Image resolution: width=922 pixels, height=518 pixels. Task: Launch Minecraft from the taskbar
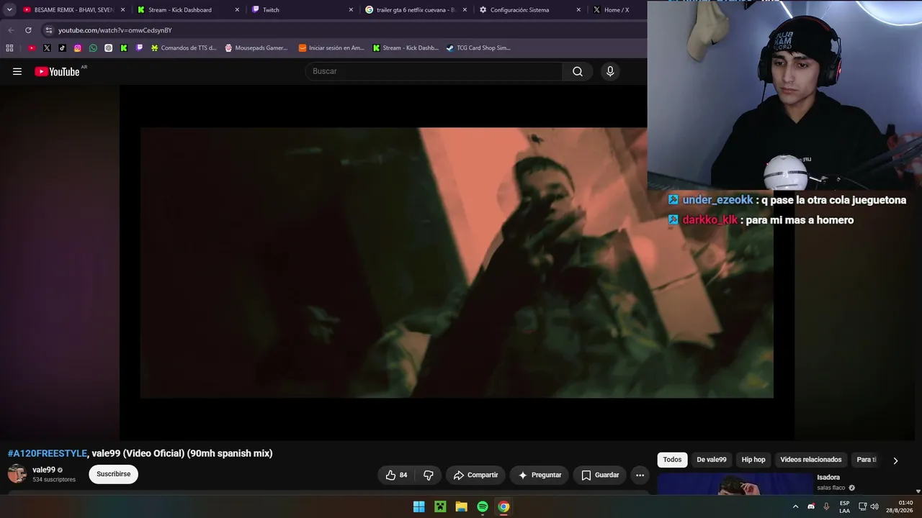[x=440, y=506]
